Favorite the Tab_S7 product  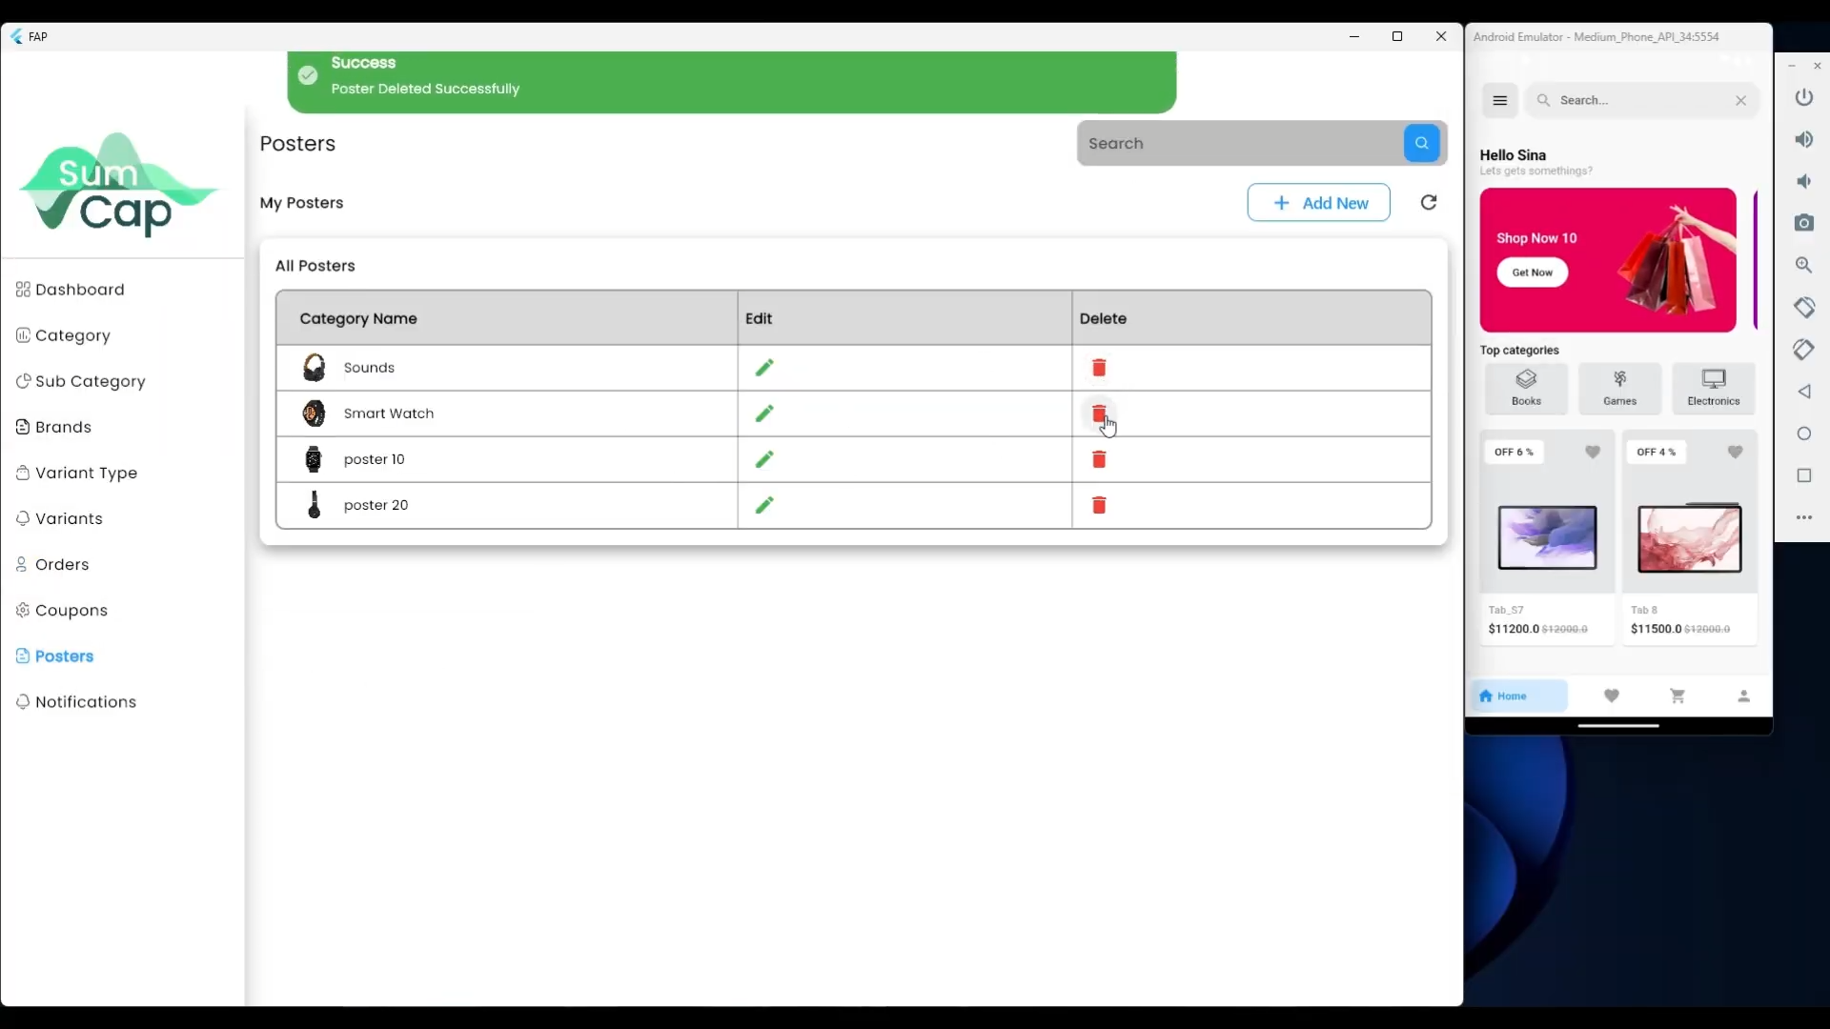(x=1593, y=452)
